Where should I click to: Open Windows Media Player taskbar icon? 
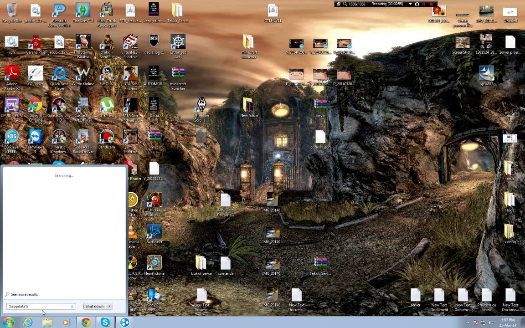(66, 323)
